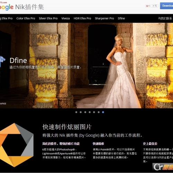This screenshot has height=173, width=173.
Task: Open the Sharpener Pro menu item
Action: coord(104,18)
